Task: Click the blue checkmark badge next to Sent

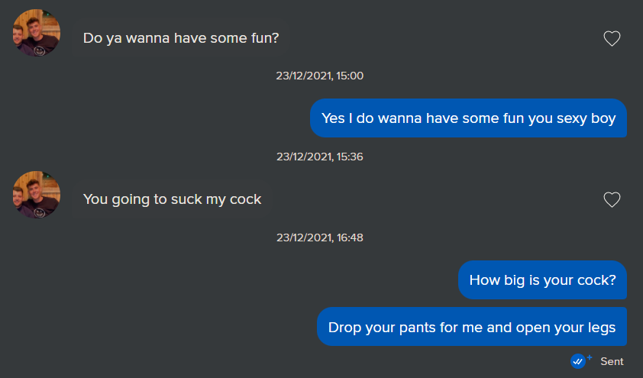Action: (x=579, y=361)
